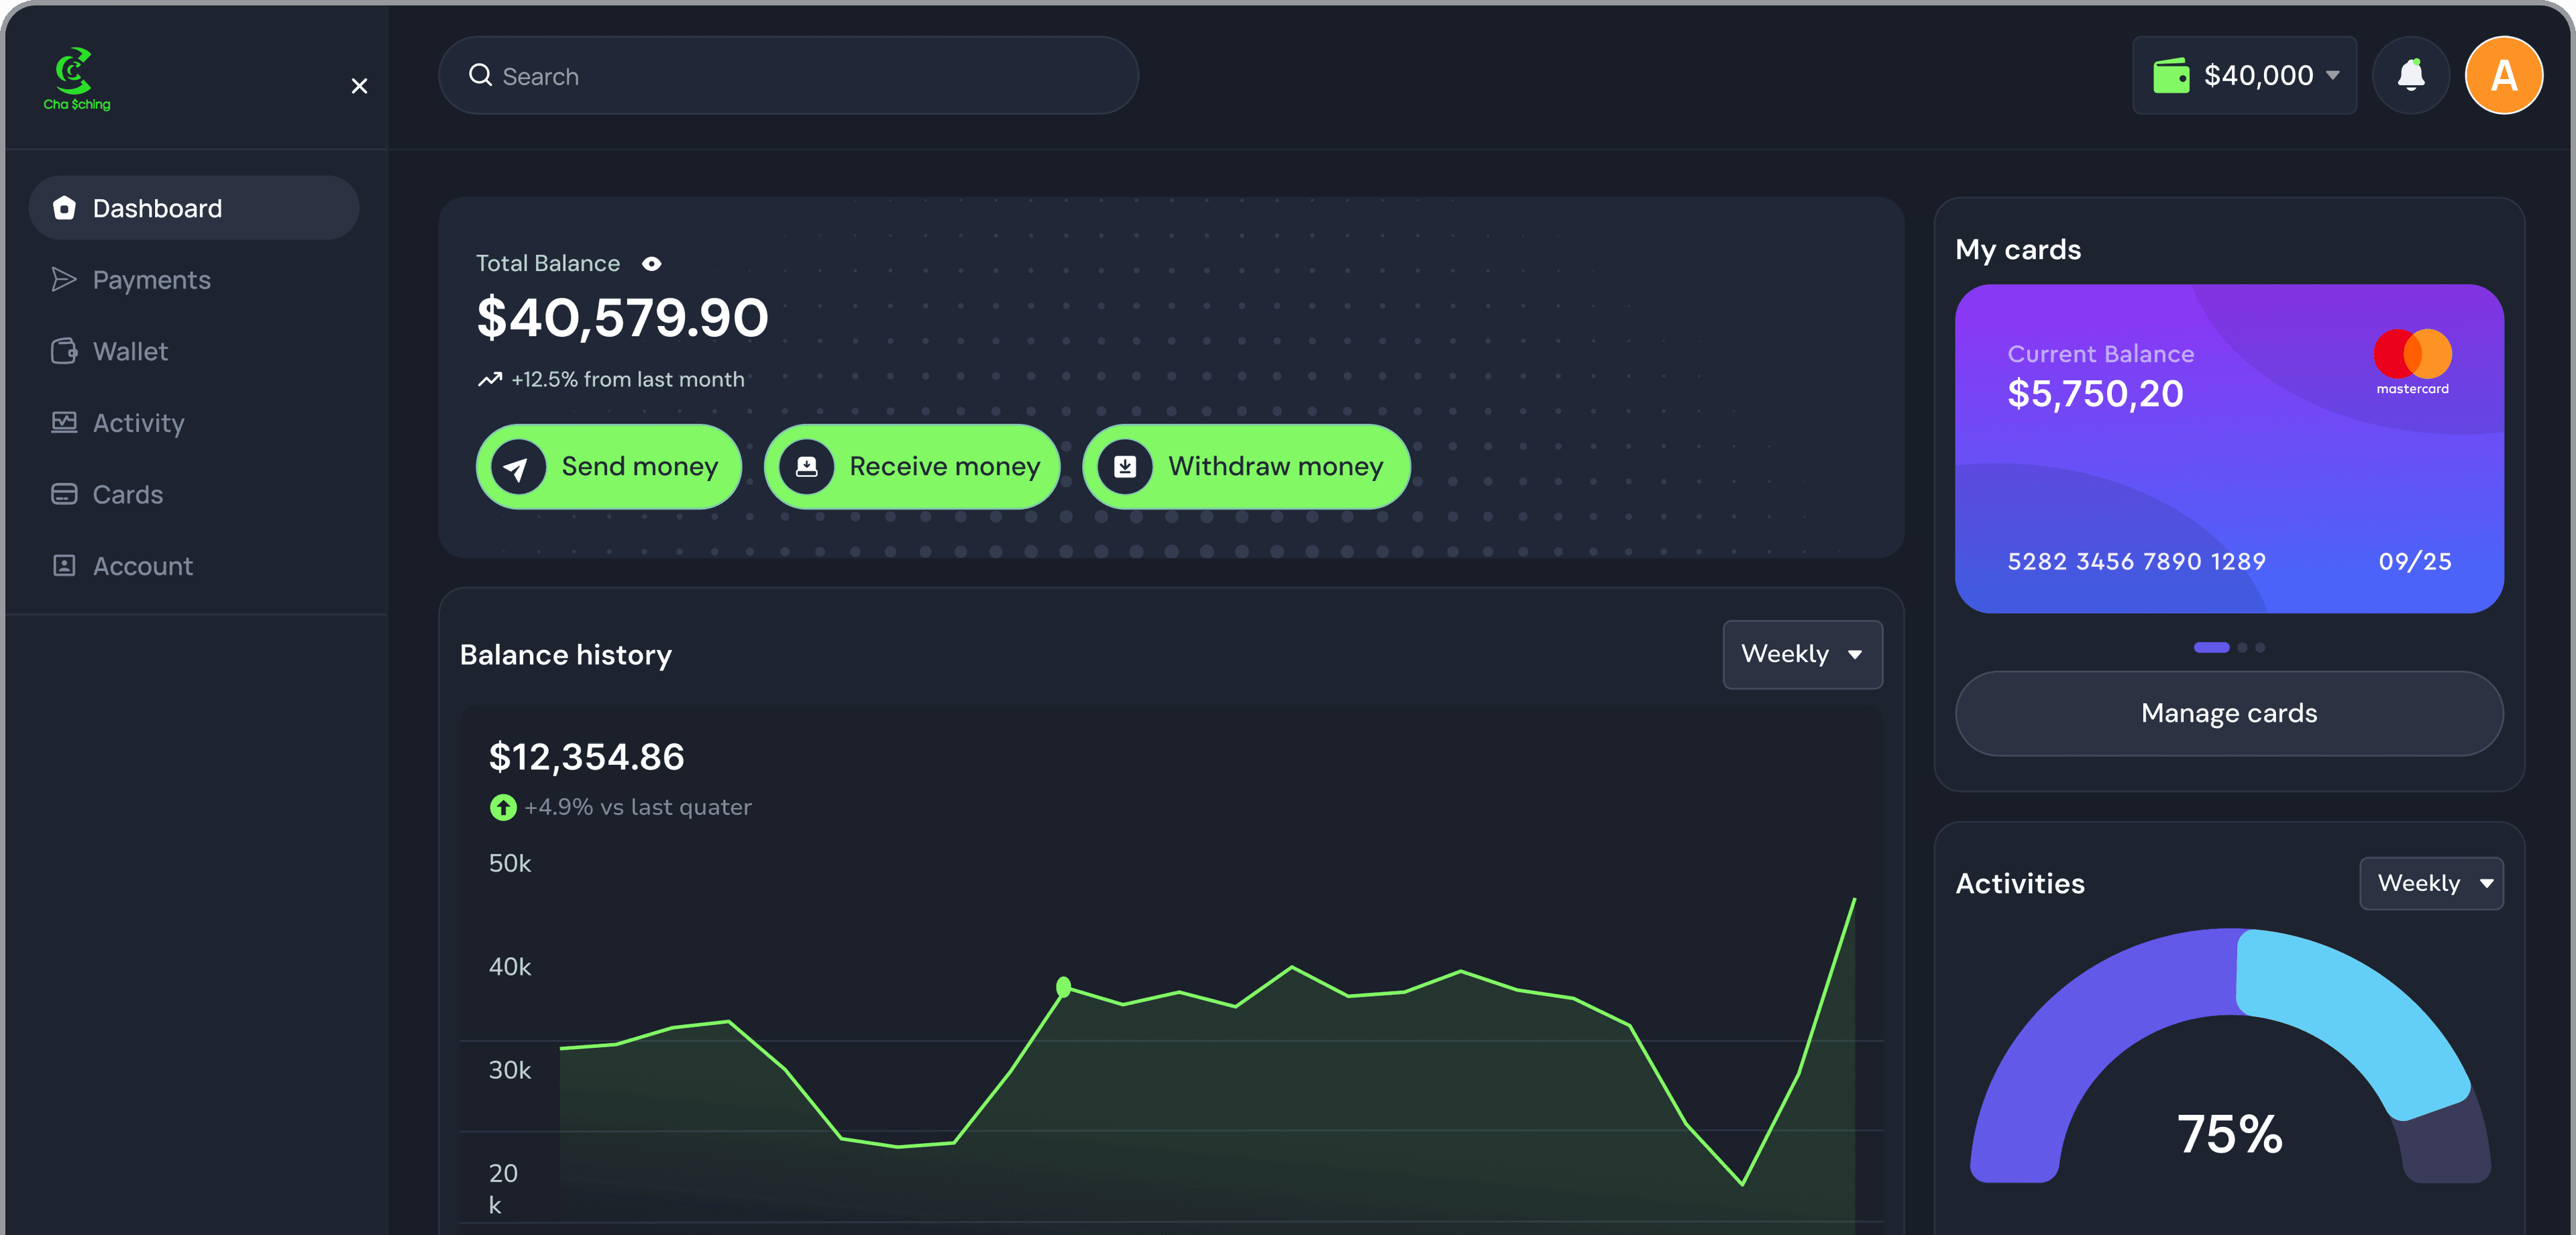Click the $40,579.90 total balance
Image resolution: width=2576 pixels, height=1235 pixels.
[622, 318]
